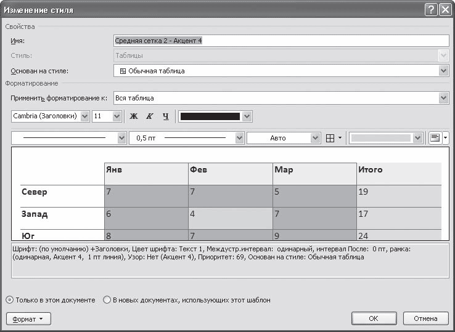Click the Отмена button

pos(425,318)
